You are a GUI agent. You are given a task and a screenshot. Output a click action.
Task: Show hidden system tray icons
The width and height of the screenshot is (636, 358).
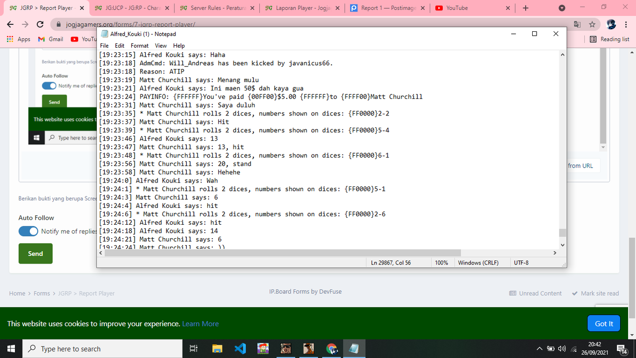click(x=540, y=349)
